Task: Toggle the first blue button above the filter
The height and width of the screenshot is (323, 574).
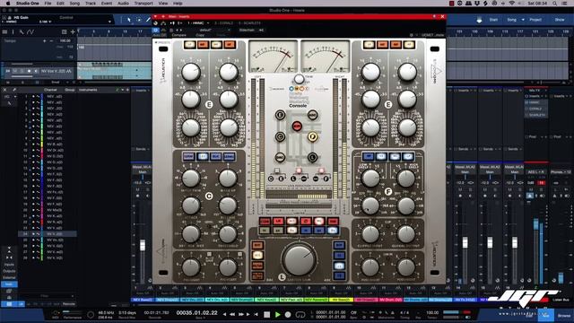Action: pyautogui.click(x=368, y=157)
